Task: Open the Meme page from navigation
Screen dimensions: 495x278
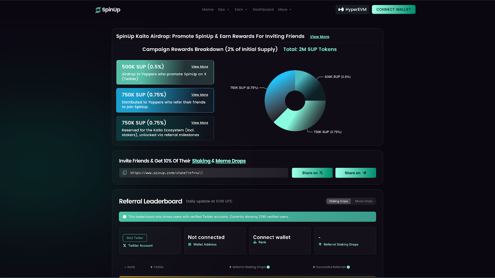Action: pyautogui.click(x=208, y=10)
